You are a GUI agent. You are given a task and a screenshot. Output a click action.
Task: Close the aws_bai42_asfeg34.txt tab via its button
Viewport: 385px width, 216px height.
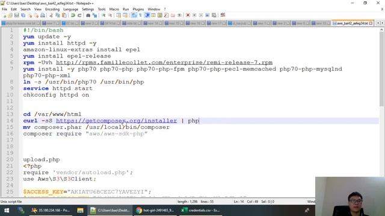pos(371,23)
